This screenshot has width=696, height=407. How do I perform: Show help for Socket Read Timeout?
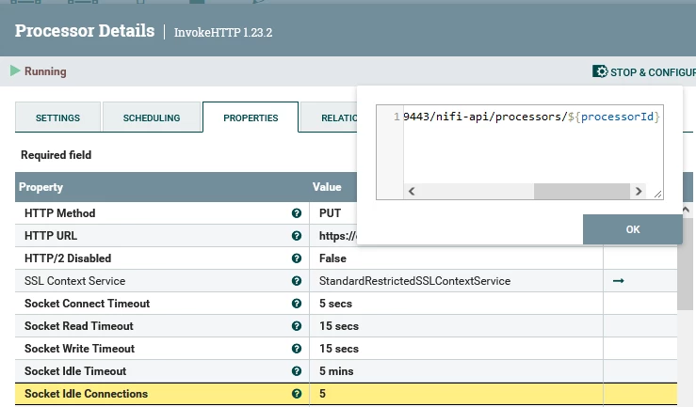coord(297,326)
